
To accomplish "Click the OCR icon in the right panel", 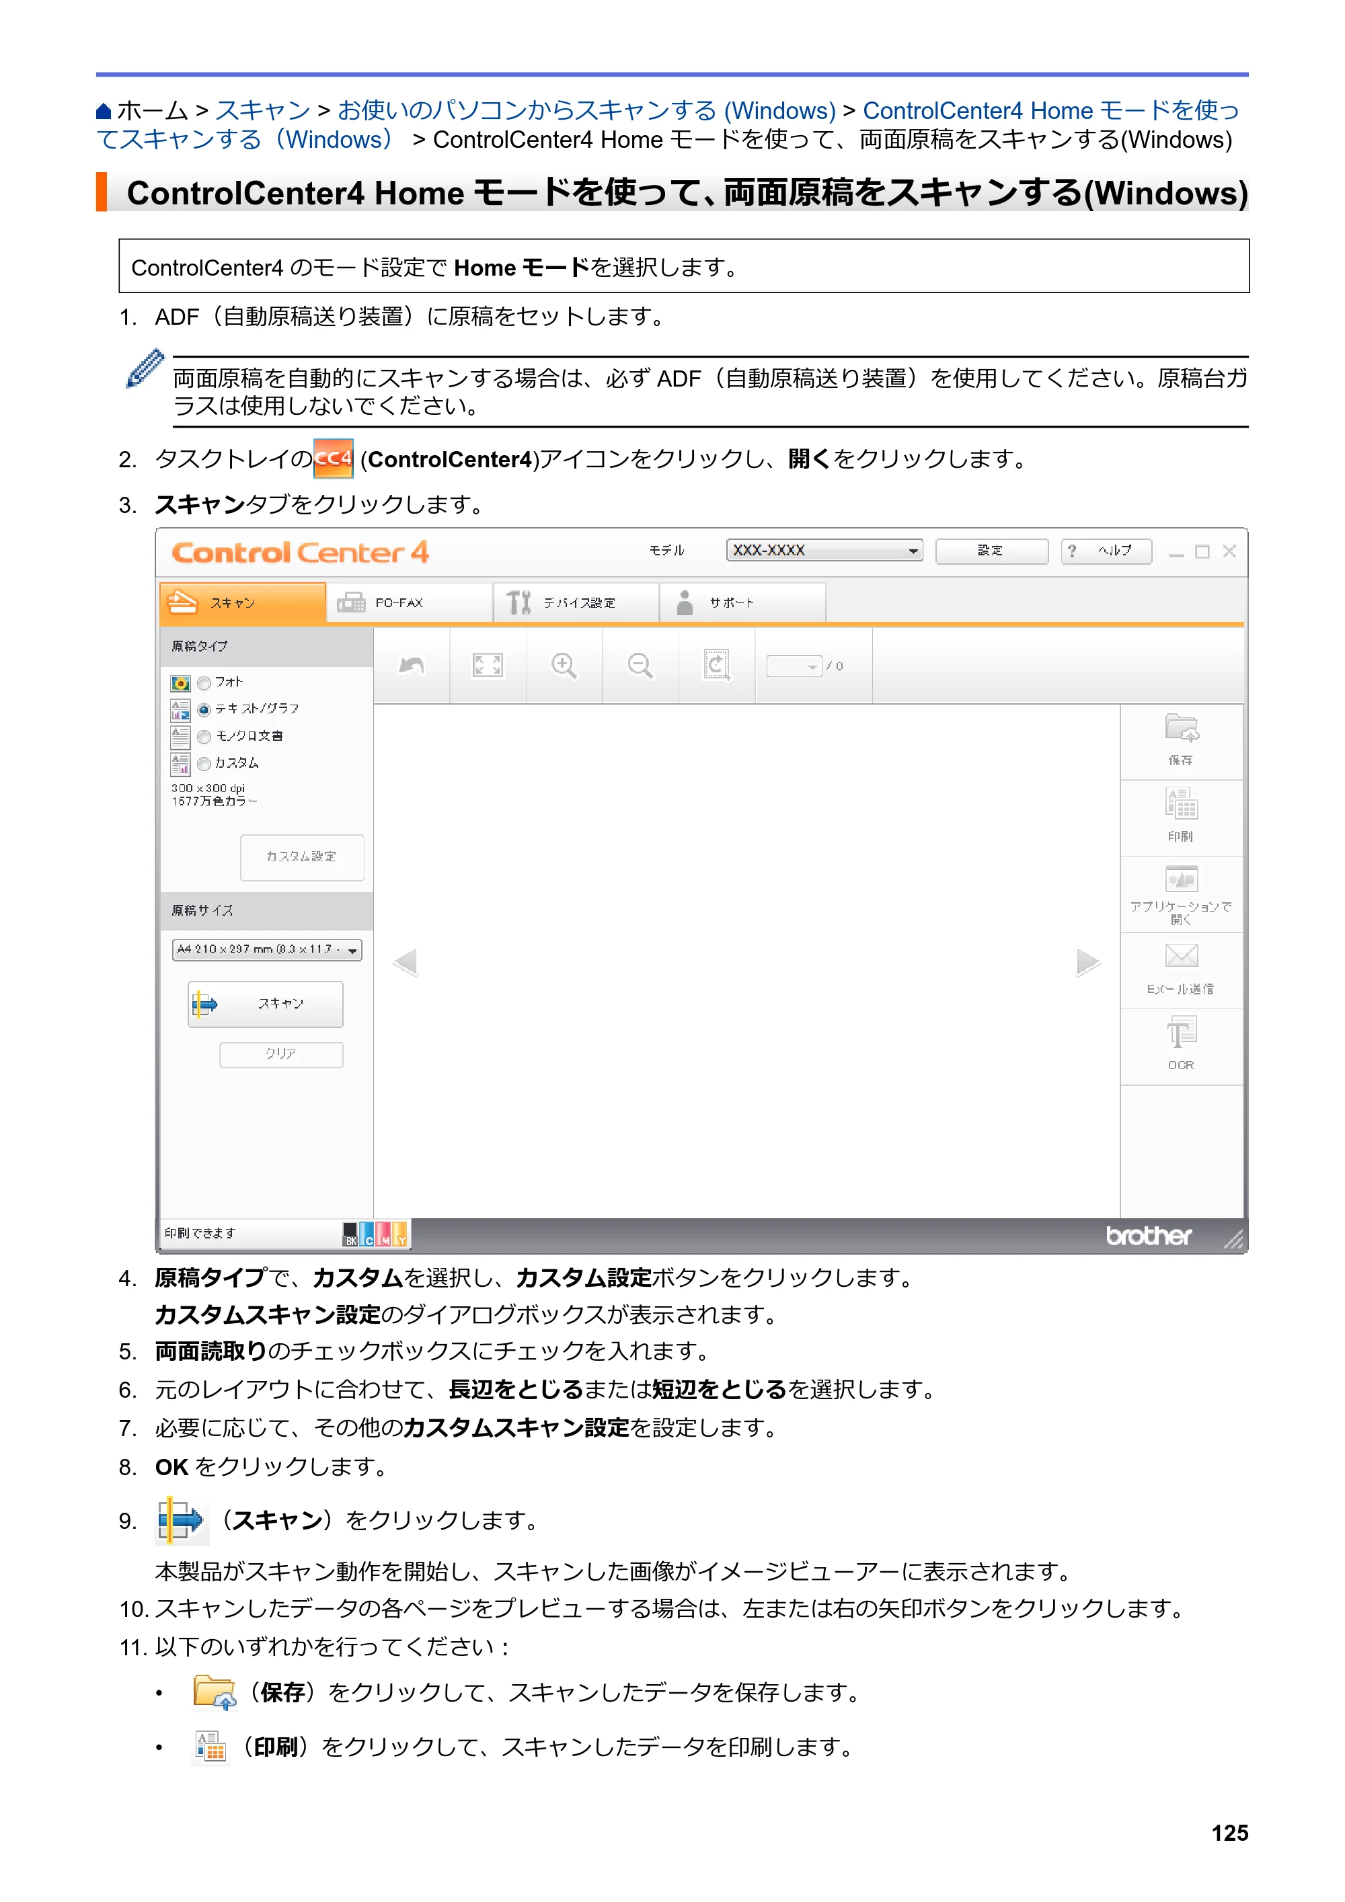I will [x=1181, y=1033].
